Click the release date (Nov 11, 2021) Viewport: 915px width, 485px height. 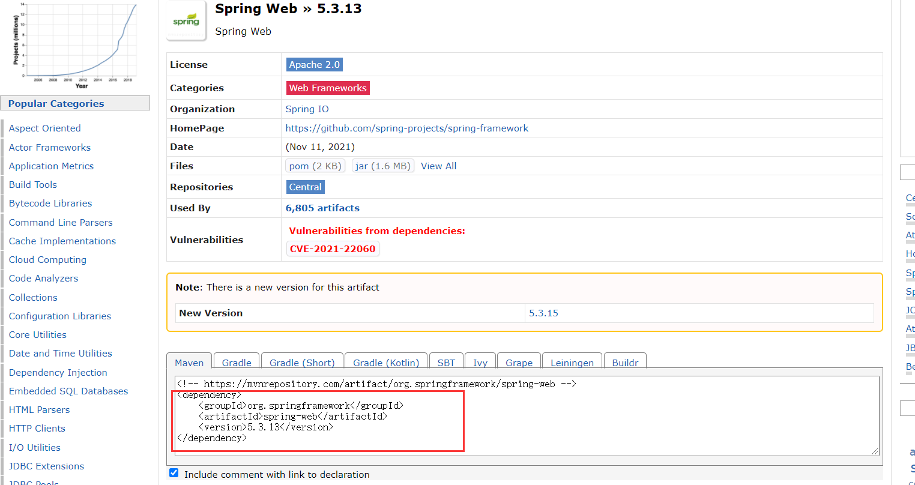(x=320, y=147)
